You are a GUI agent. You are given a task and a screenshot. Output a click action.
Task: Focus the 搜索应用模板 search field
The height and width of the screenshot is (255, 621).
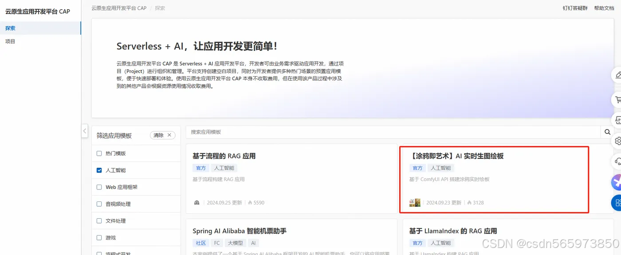pos(393,132)
